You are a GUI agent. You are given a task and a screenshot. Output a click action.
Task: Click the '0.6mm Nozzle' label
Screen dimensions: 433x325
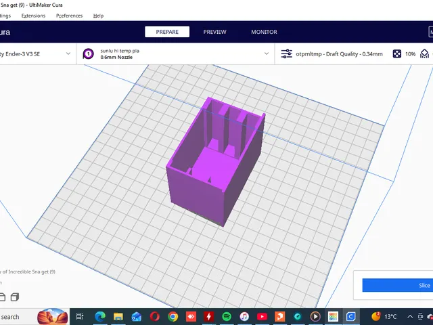(x=116, y=57)
